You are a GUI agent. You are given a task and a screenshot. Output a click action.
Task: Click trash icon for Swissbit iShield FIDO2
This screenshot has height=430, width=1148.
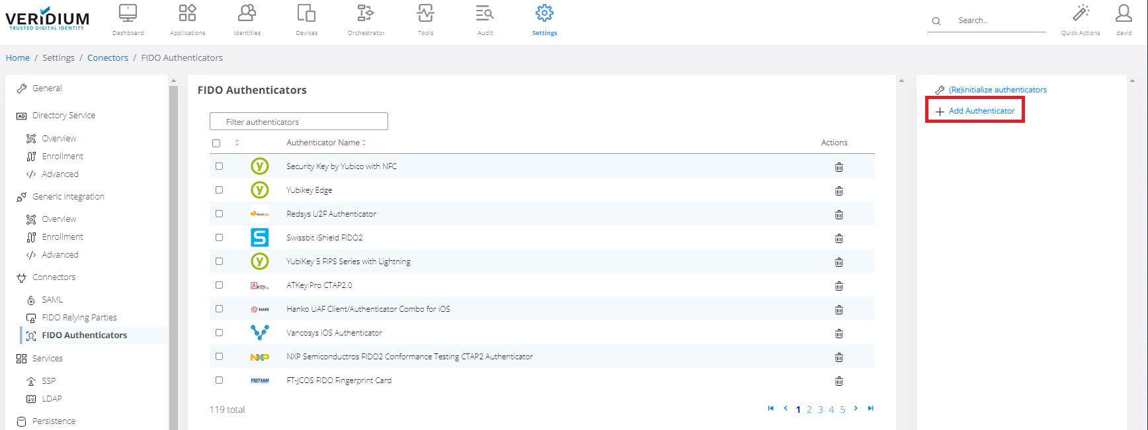[839, 238]
